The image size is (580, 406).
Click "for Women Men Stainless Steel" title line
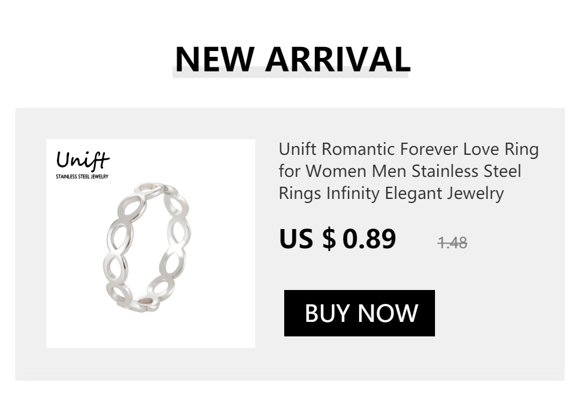point(400,171)
